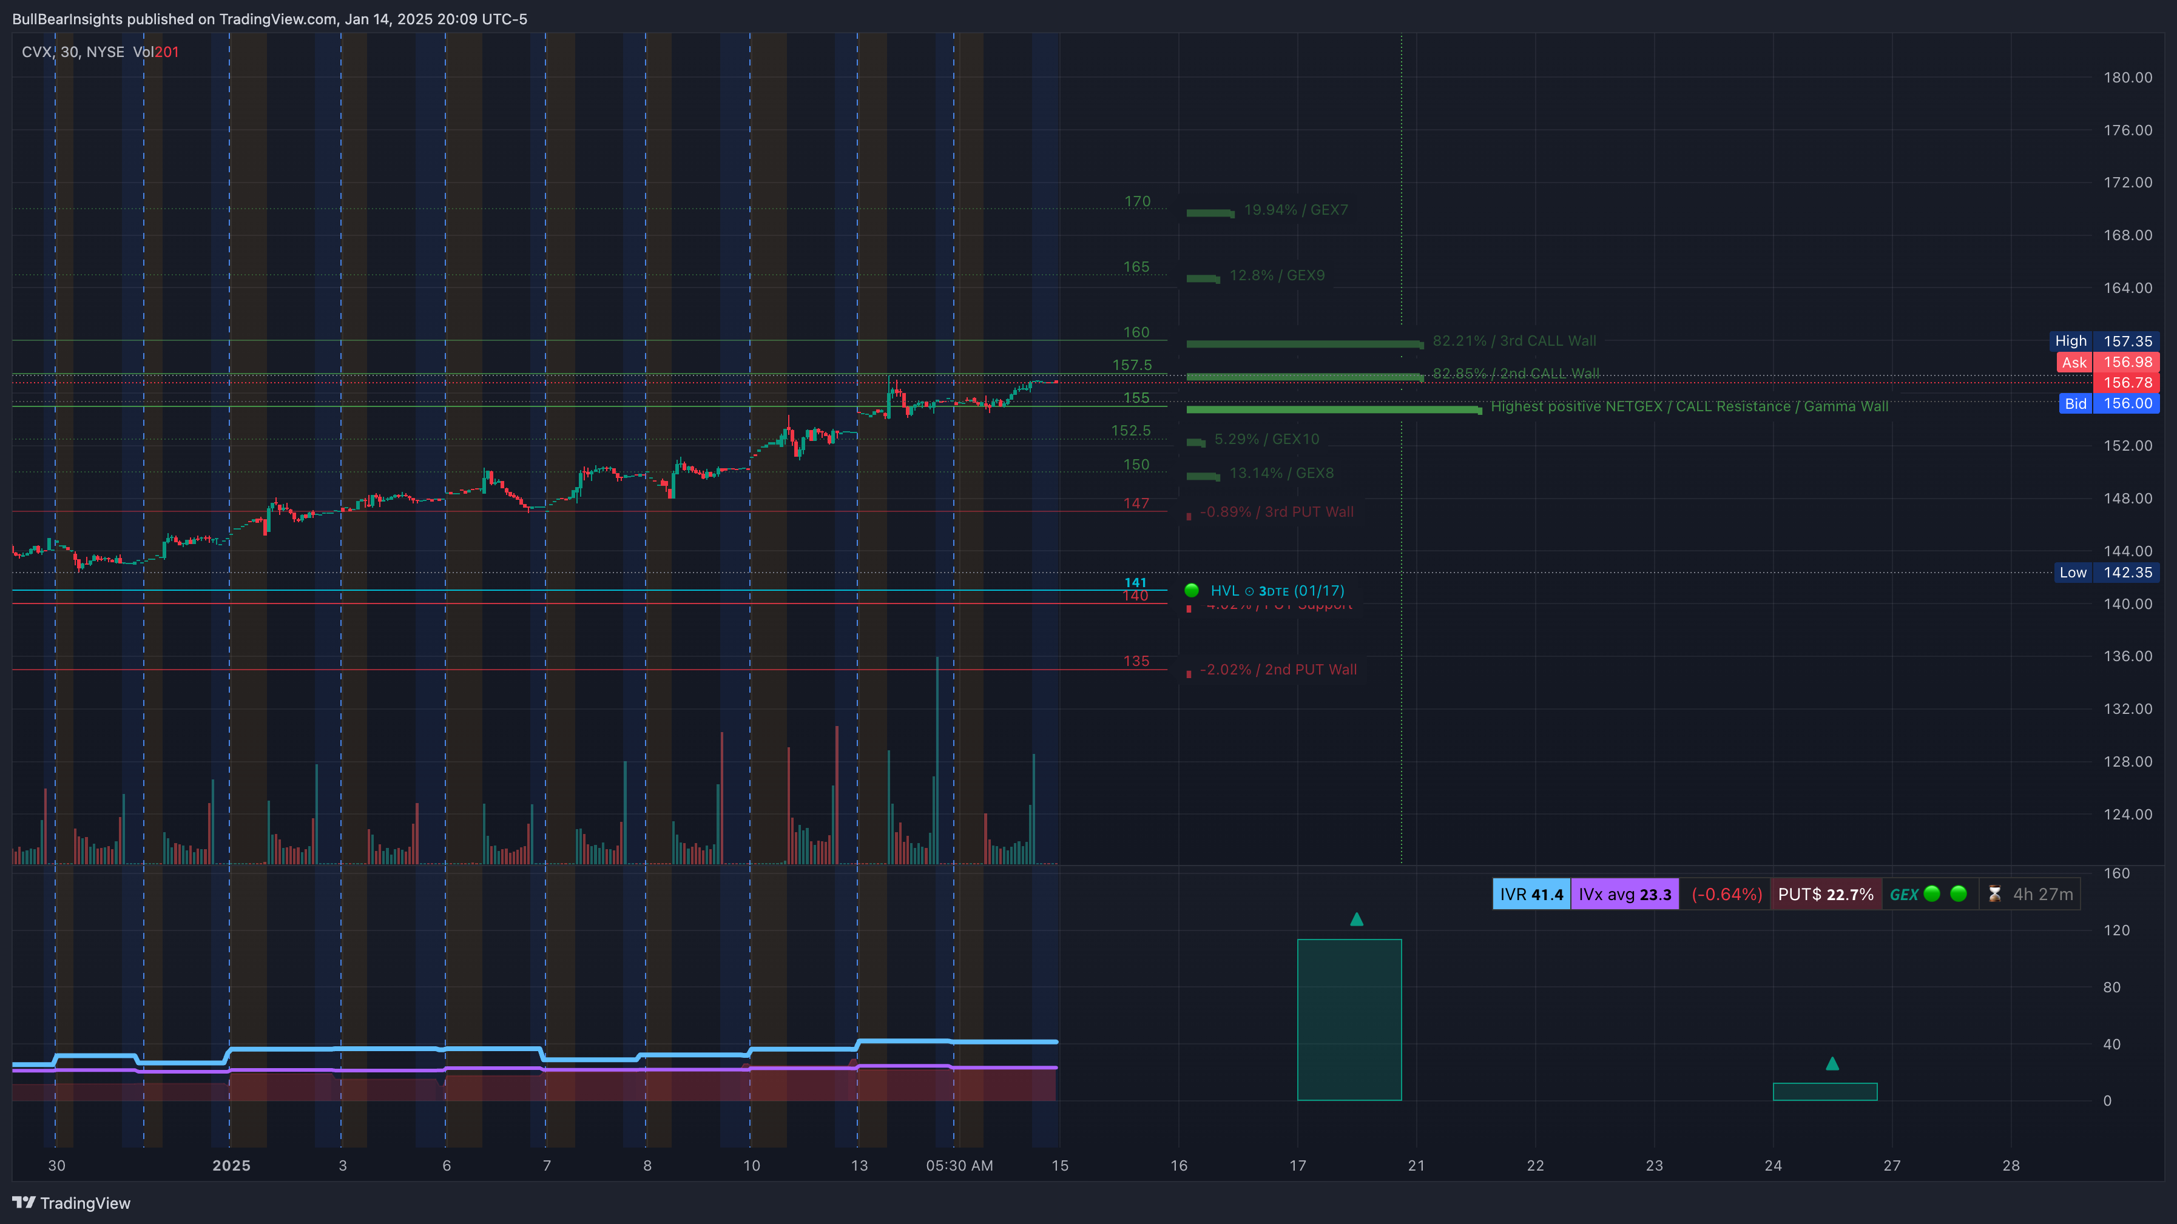This screenshot has width=2177, height=1224.
Task: Click the up triangle above the 24th bar
Action: click(1832, 1063)
